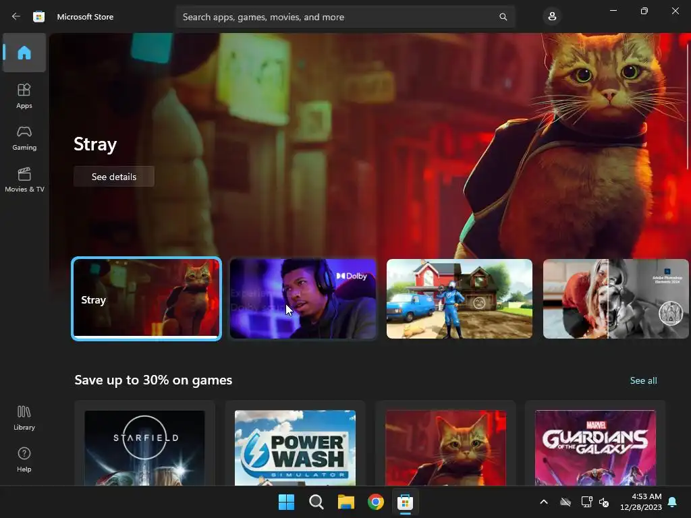Focus the search apps, games, movies field
691x518 pixels.
click(x=345, y=17)
